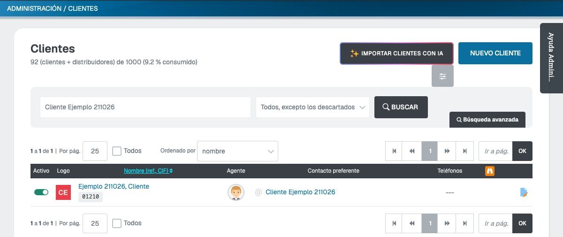Viewport: 563px width, 237px height.
Task: Open the 'Todos, excepto los descartados' dropdown
Action: [312, 107]
